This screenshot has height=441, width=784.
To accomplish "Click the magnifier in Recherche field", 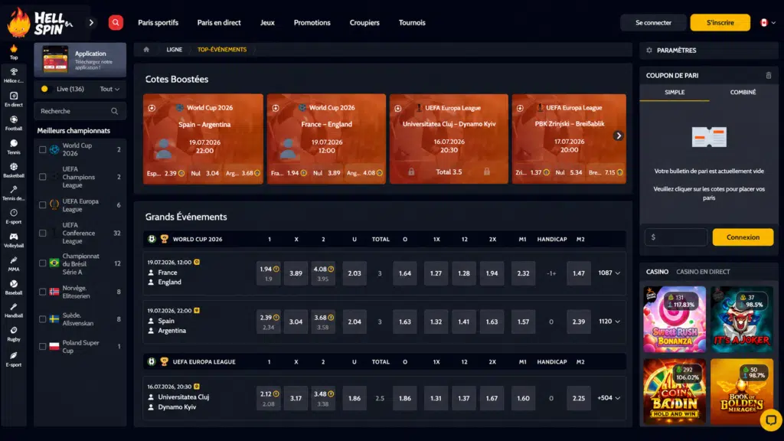I will coord(115,111).
